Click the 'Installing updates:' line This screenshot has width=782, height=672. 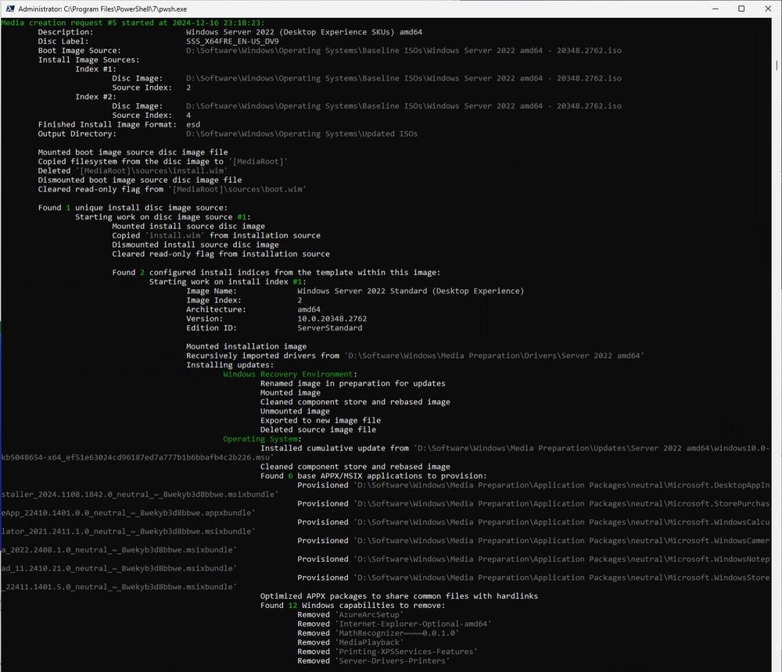230,365
